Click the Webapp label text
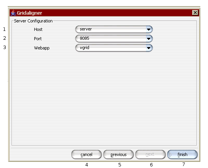 (x=42, y=48)
